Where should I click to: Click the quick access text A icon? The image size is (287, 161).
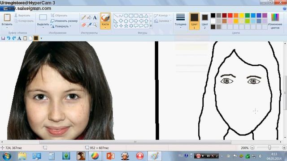[19, 38]
